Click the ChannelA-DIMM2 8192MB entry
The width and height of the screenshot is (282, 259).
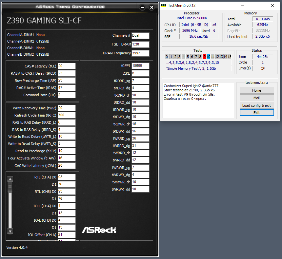[x=28, y=41]
